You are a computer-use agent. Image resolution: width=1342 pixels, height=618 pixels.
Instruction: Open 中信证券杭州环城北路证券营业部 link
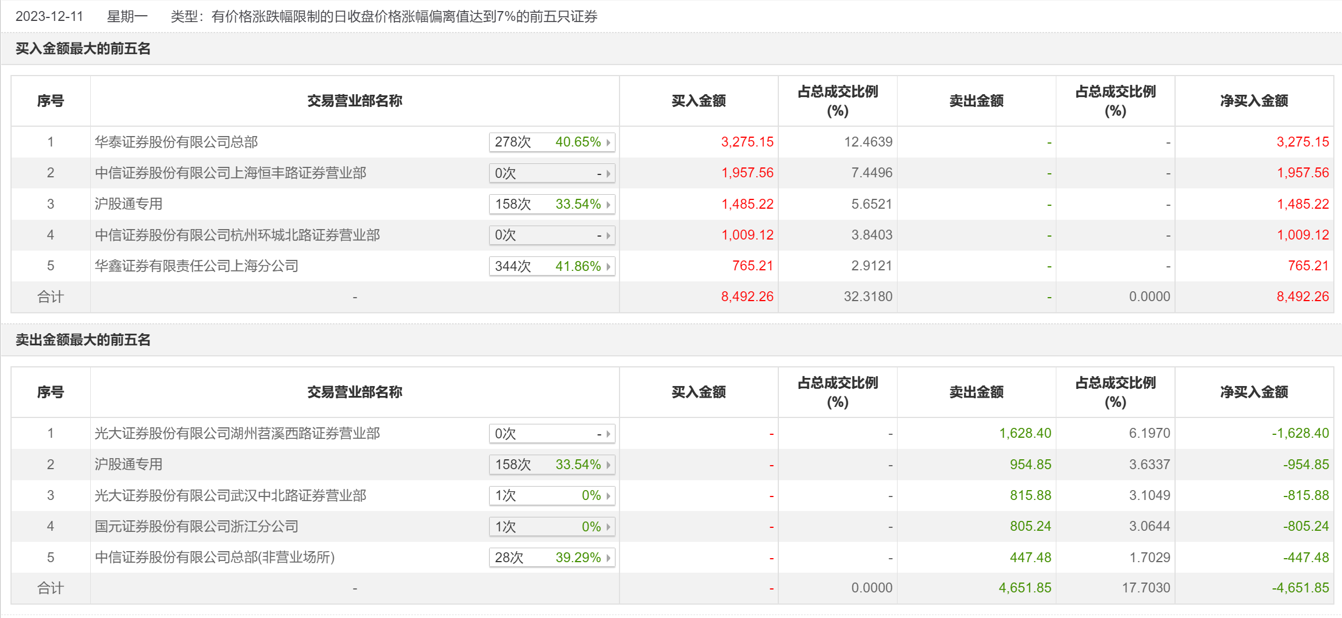[x=237, y=235]
